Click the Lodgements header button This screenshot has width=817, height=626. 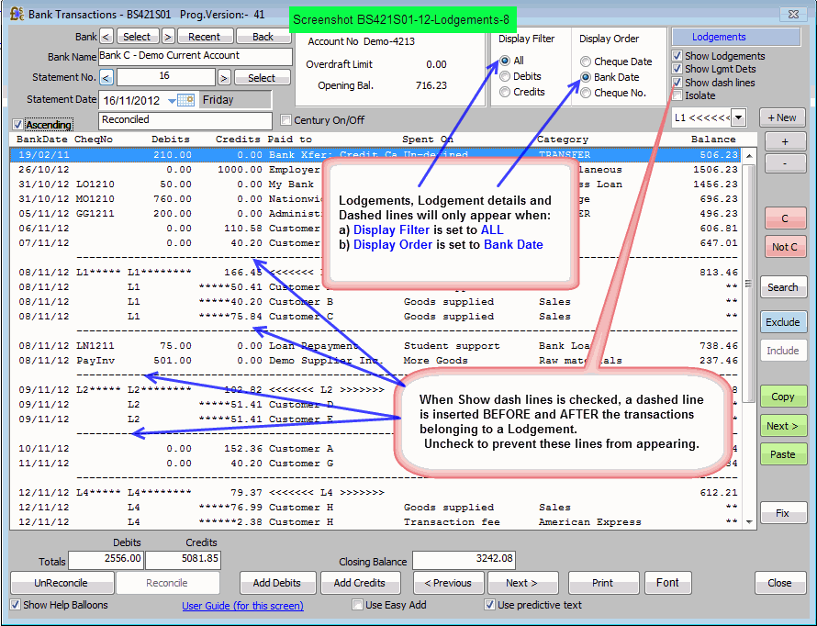pos(736,37)
